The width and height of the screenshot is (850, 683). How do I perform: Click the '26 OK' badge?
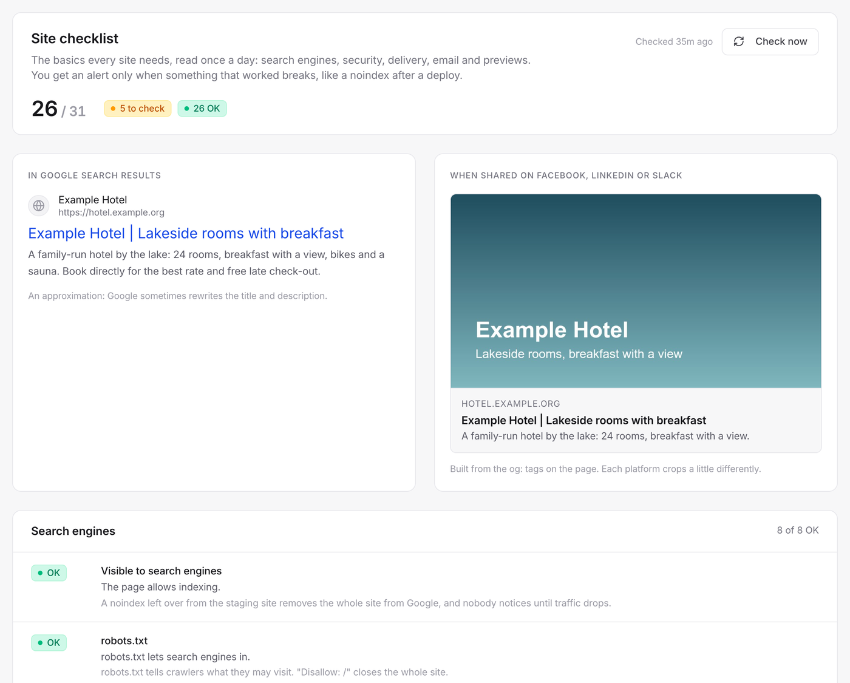tap(202, 109)
